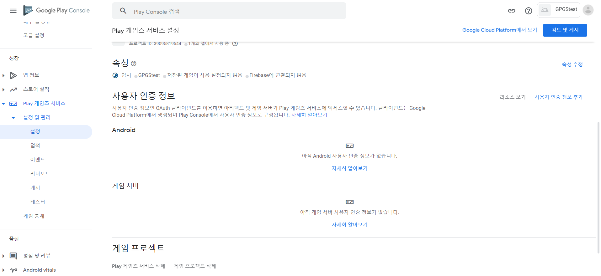Open the 게시 sidebar item

[x=35, y=188]
